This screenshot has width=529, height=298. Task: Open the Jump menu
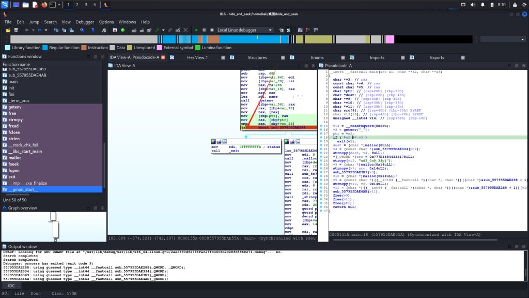click(x=34, y=22)
